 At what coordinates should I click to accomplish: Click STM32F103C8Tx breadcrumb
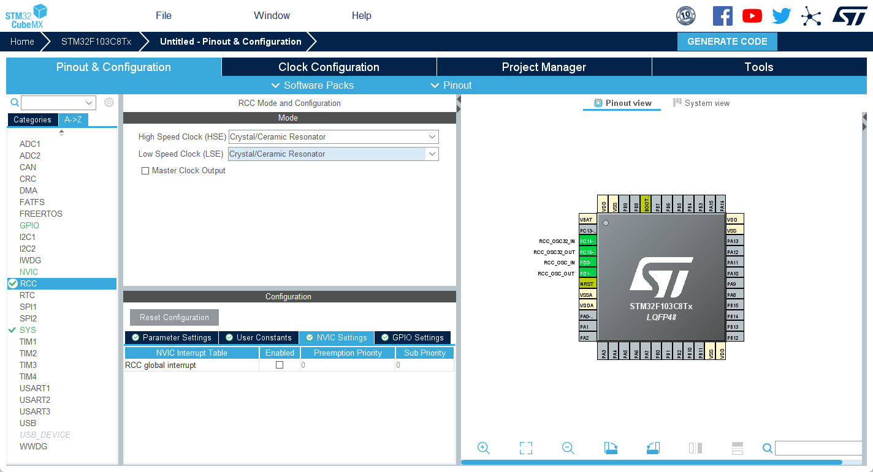click(96, 42)
